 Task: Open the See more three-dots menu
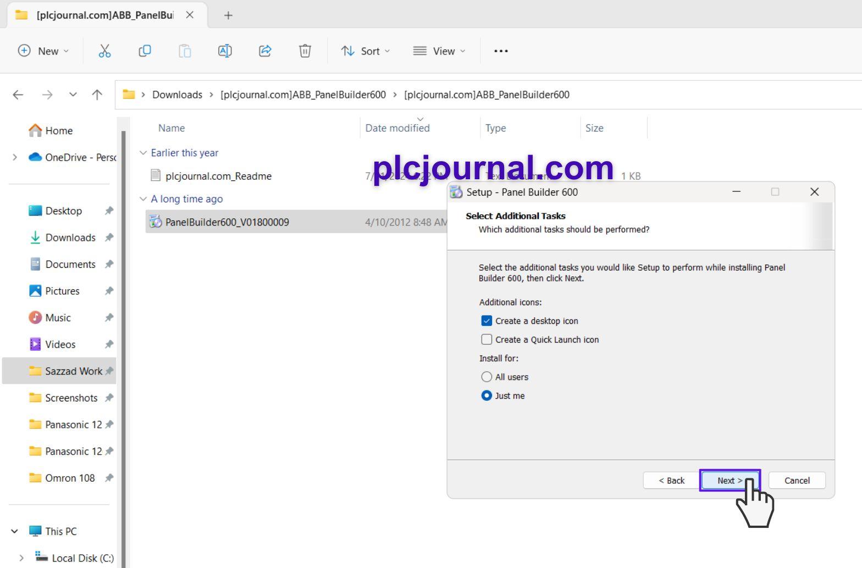click(501, 51)
